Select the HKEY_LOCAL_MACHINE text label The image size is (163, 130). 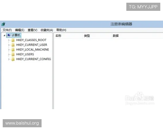[x=33, y=50]
